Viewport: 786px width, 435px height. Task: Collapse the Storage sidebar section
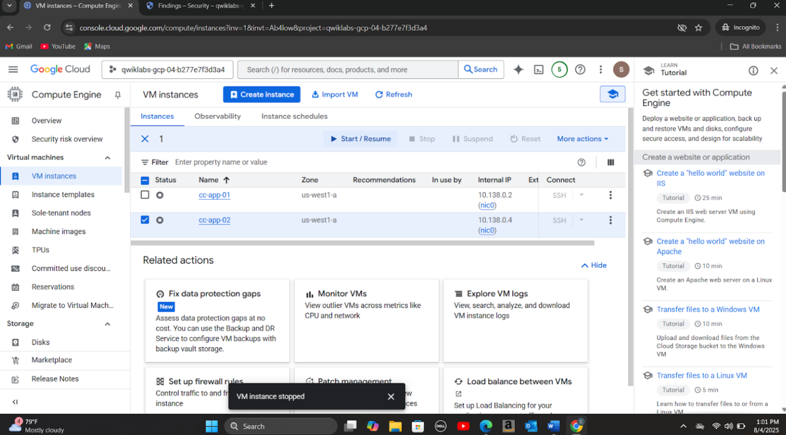pyautogui.click(x=107, y=324)
